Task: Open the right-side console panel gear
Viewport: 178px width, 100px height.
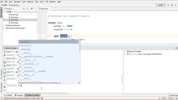Action: pos(176,48)
